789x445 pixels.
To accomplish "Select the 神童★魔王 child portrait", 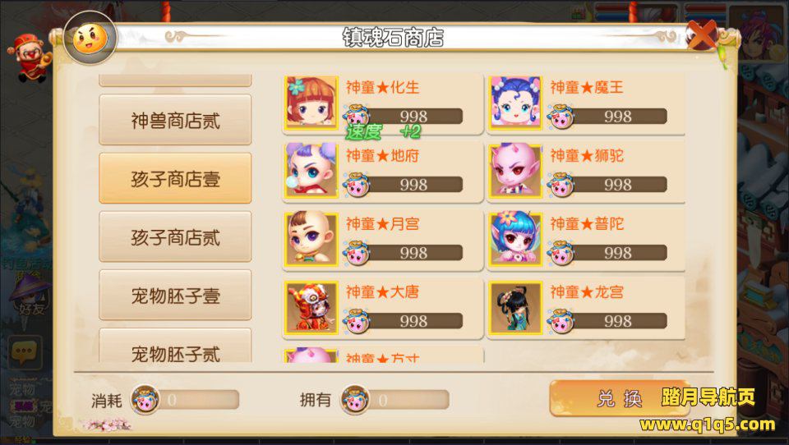I will click(515, 103).
